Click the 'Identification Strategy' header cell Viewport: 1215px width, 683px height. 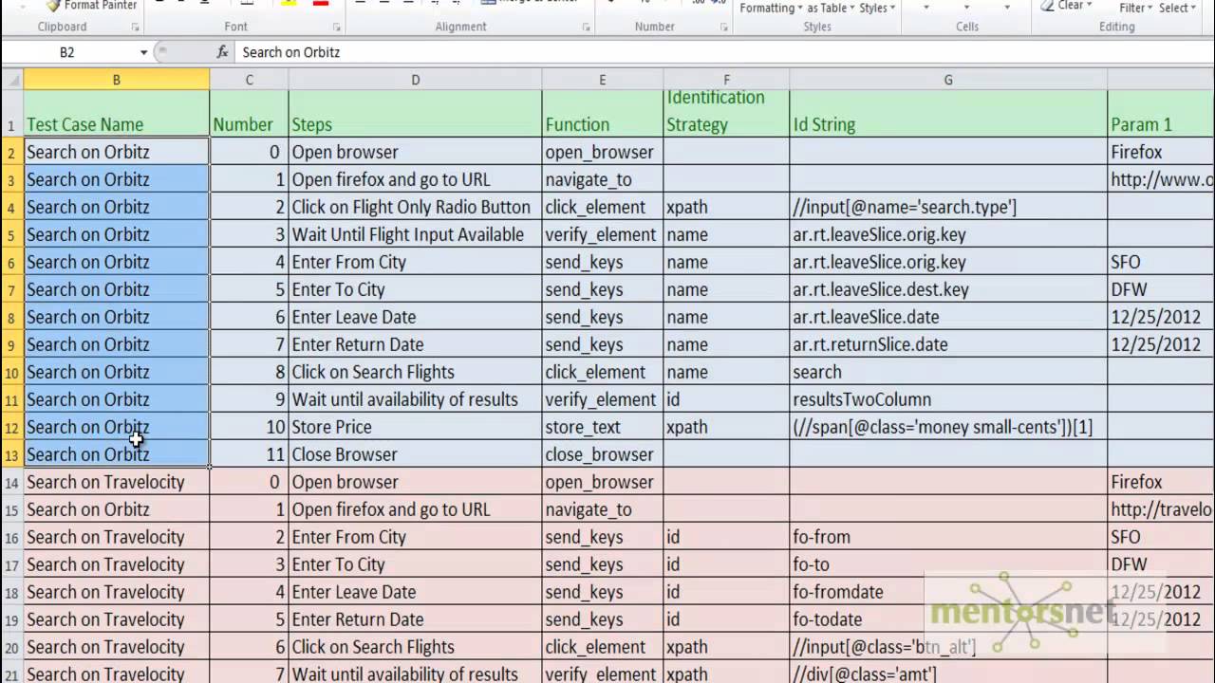[x=726, y=114]
